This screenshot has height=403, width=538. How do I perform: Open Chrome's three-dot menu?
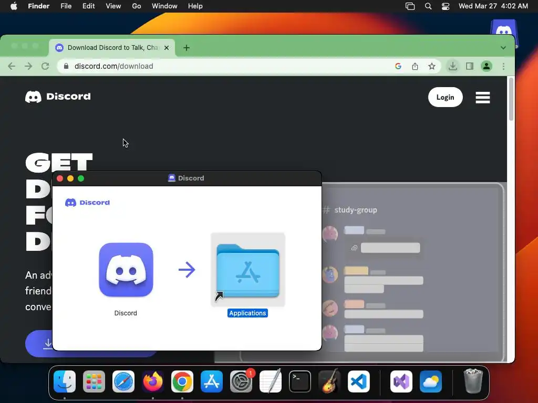point(503,66)
